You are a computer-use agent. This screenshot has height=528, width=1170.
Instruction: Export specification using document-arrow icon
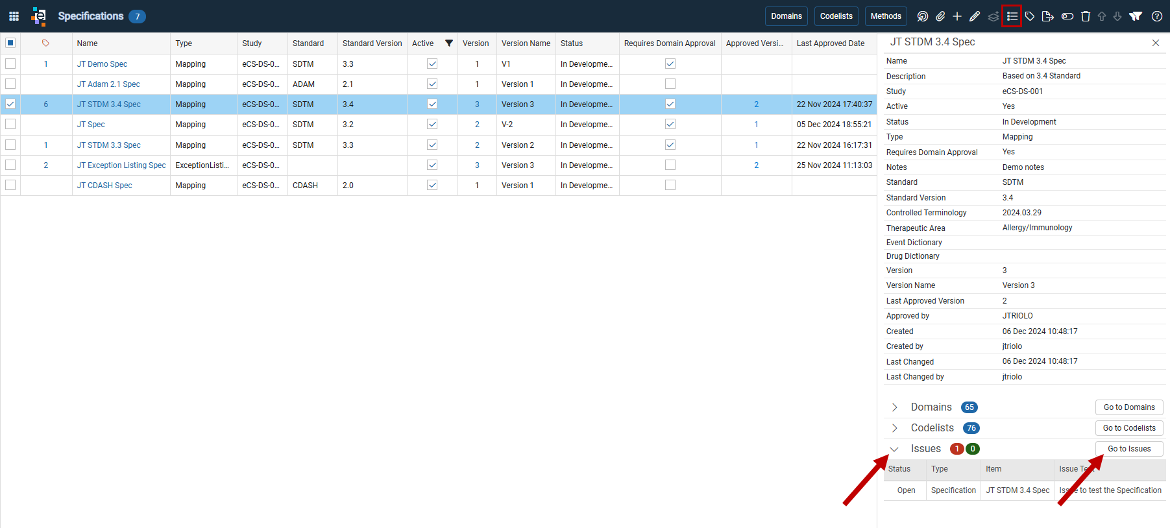(1047, 16)
